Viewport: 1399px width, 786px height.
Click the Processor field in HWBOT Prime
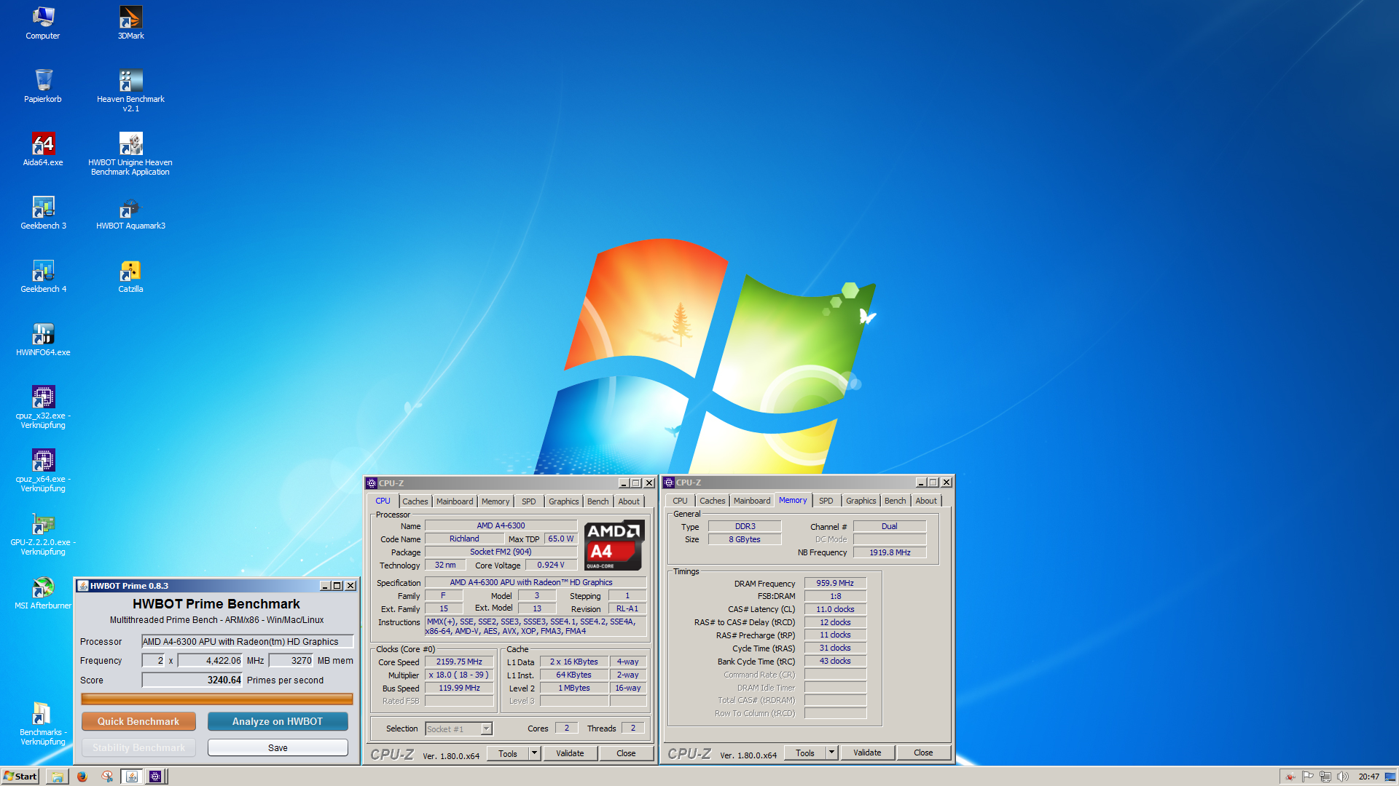pyautogui.click(x=247, y=641)
